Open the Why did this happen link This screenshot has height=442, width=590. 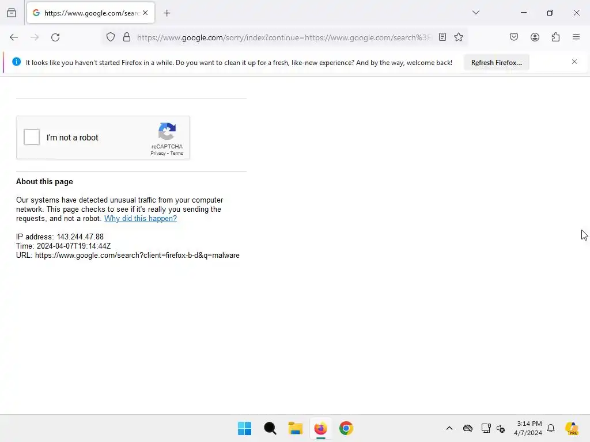(141, 218)
